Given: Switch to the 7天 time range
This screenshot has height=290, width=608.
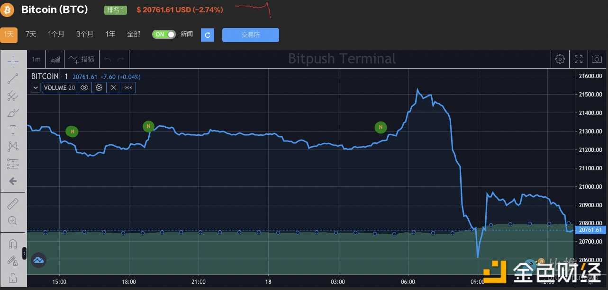Looking at the screenshot, I should tap(31, 34).
